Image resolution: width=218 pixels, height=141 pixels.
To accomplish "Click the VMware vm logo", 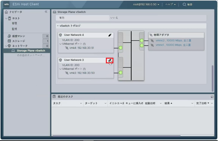I will [x=7, y=4].
